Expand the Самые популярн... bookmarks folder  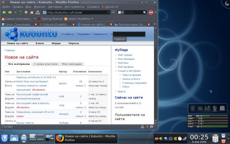(x=35, y=19)
